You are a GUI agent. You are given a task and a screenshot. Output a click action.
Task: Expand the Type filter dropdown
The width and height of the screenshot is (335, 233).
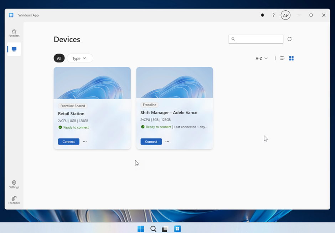coord(80,58)
